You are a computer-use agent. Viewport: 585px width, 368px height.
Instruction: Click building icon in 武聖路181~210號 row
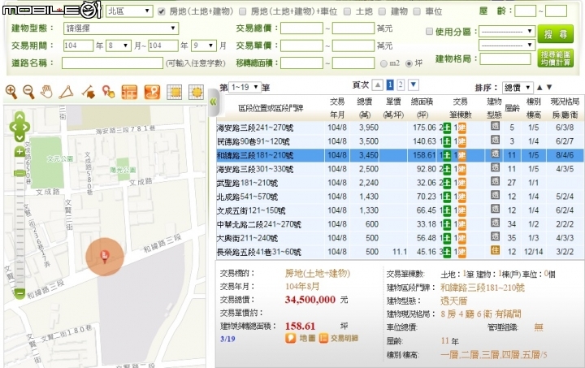pos(461,183)
